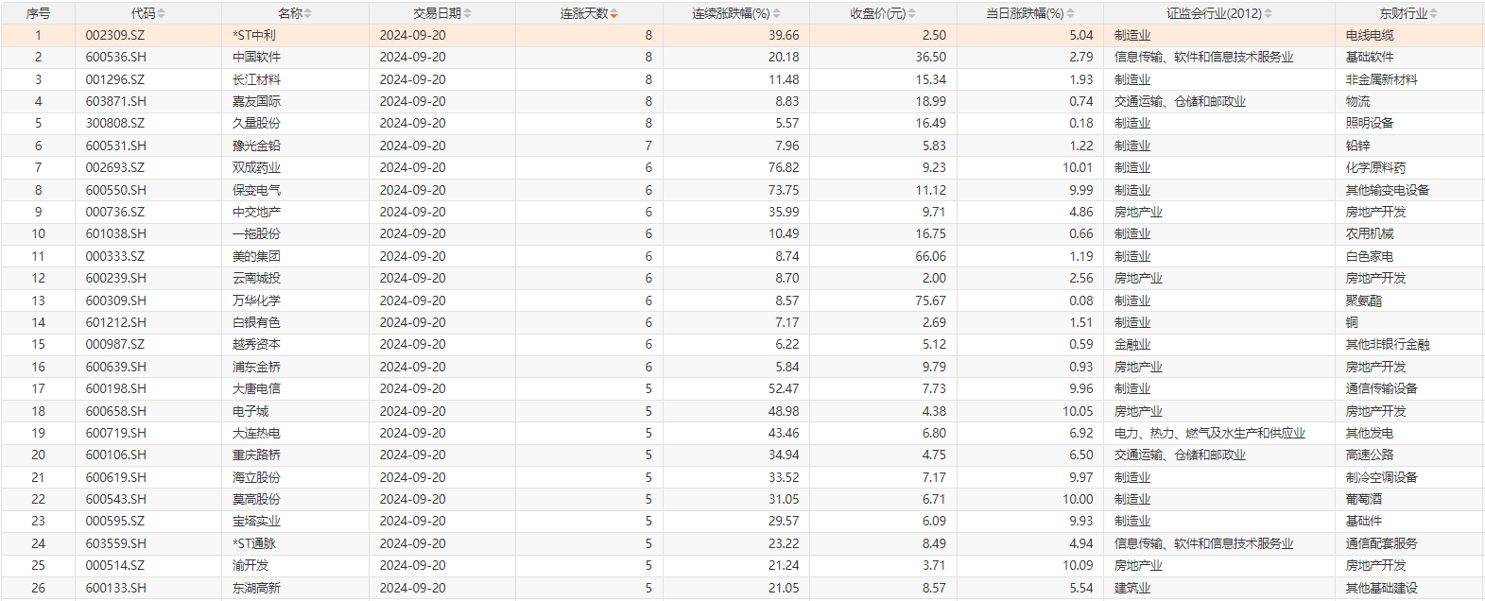Select the 保变电气 row's 其他输变电设备 cell
The image size is (1485, 601).
[1387, 190]
